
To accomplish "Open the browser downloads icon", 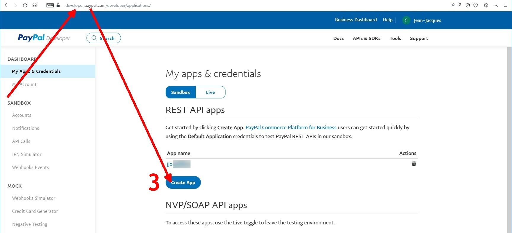I will pos(496,5).
